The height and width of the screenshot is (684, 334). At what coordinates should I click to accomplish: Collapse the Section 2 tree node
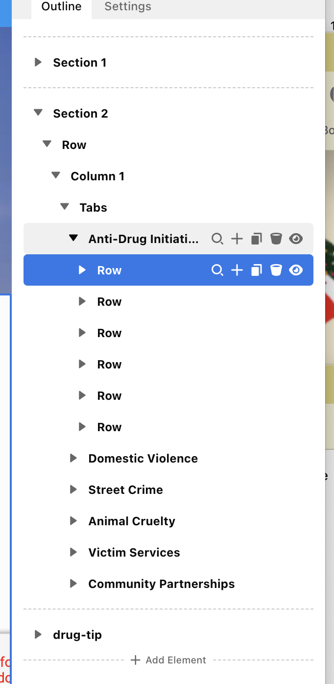(38, 113)
